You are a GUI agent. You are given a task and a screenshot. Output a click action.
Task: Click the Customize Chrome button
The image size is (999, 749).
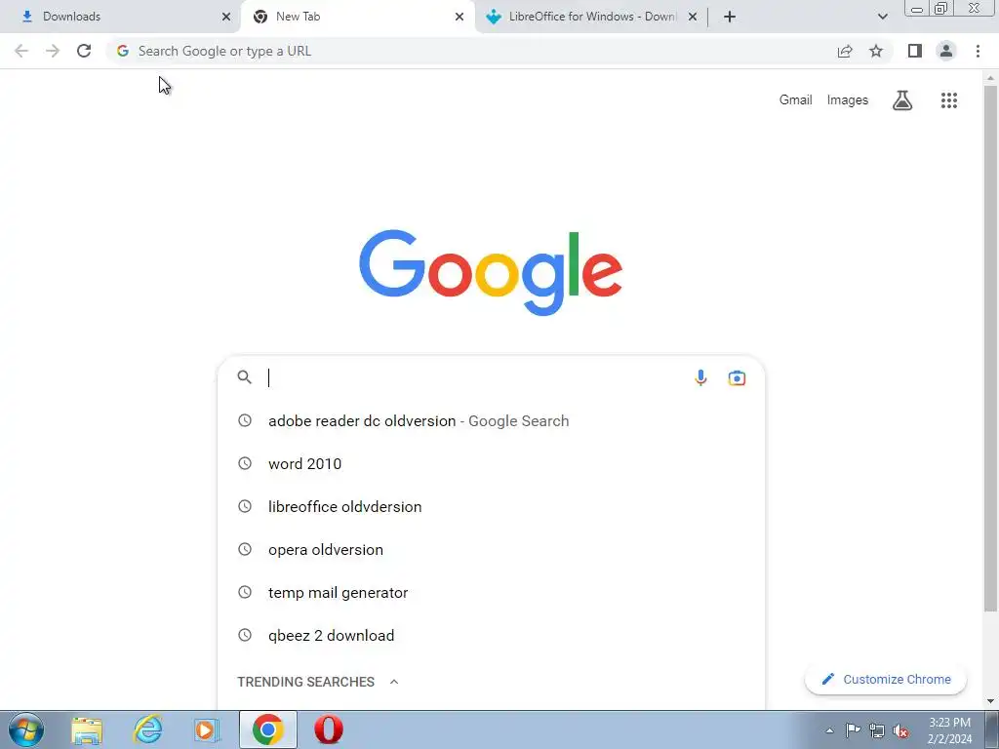click(886, 679)
